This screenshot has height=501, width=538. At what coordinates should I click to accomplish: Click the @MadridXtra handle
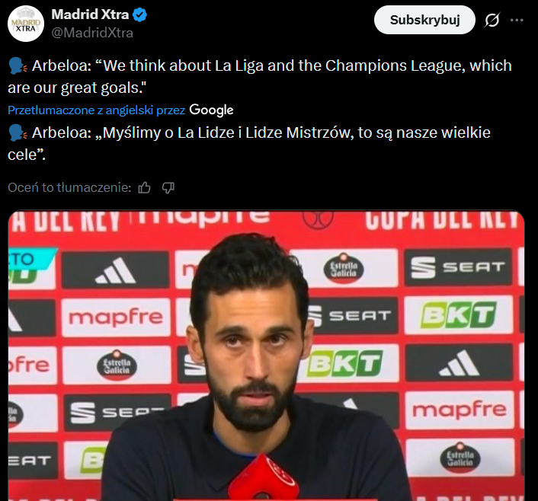pyautogui.click(x=92, y=33)
